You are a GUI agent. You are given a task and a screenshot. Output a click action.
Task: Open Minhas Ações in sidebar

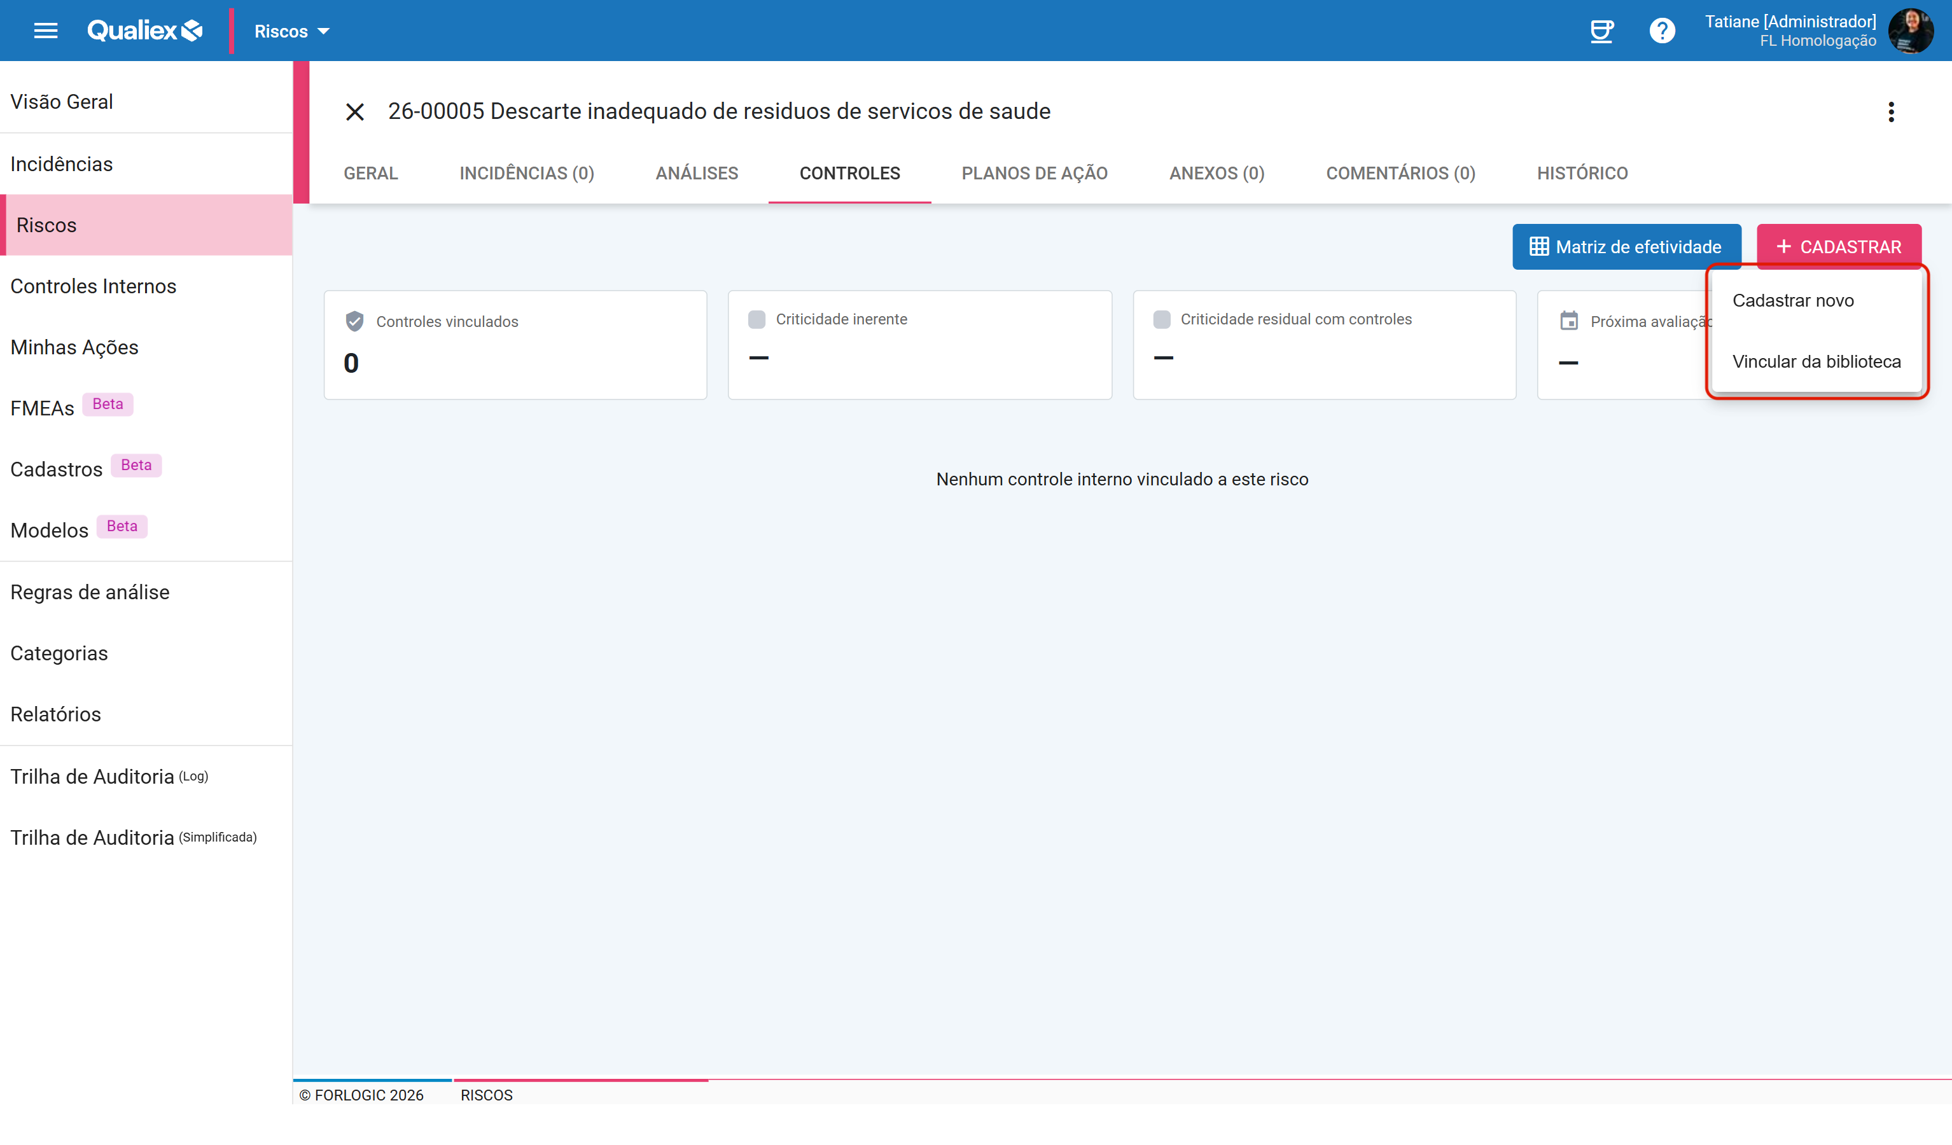[x=146, y=348]
